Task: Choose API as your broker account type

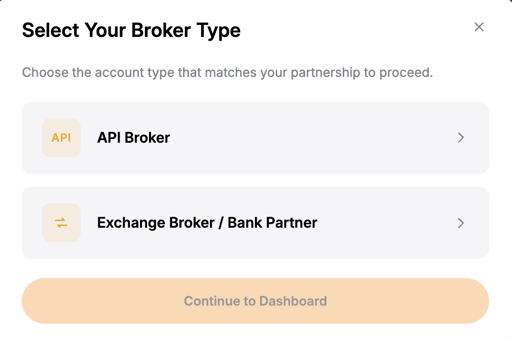Action: point(255,138)
